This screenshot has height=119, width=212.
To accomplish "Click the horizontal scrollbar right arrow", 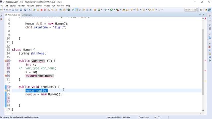I will tap(200, 113).
